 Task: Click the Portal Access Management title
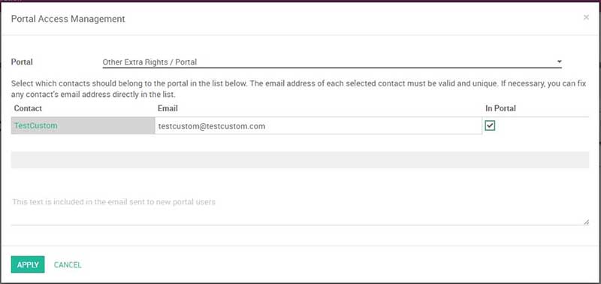click(x=68, y=18)
